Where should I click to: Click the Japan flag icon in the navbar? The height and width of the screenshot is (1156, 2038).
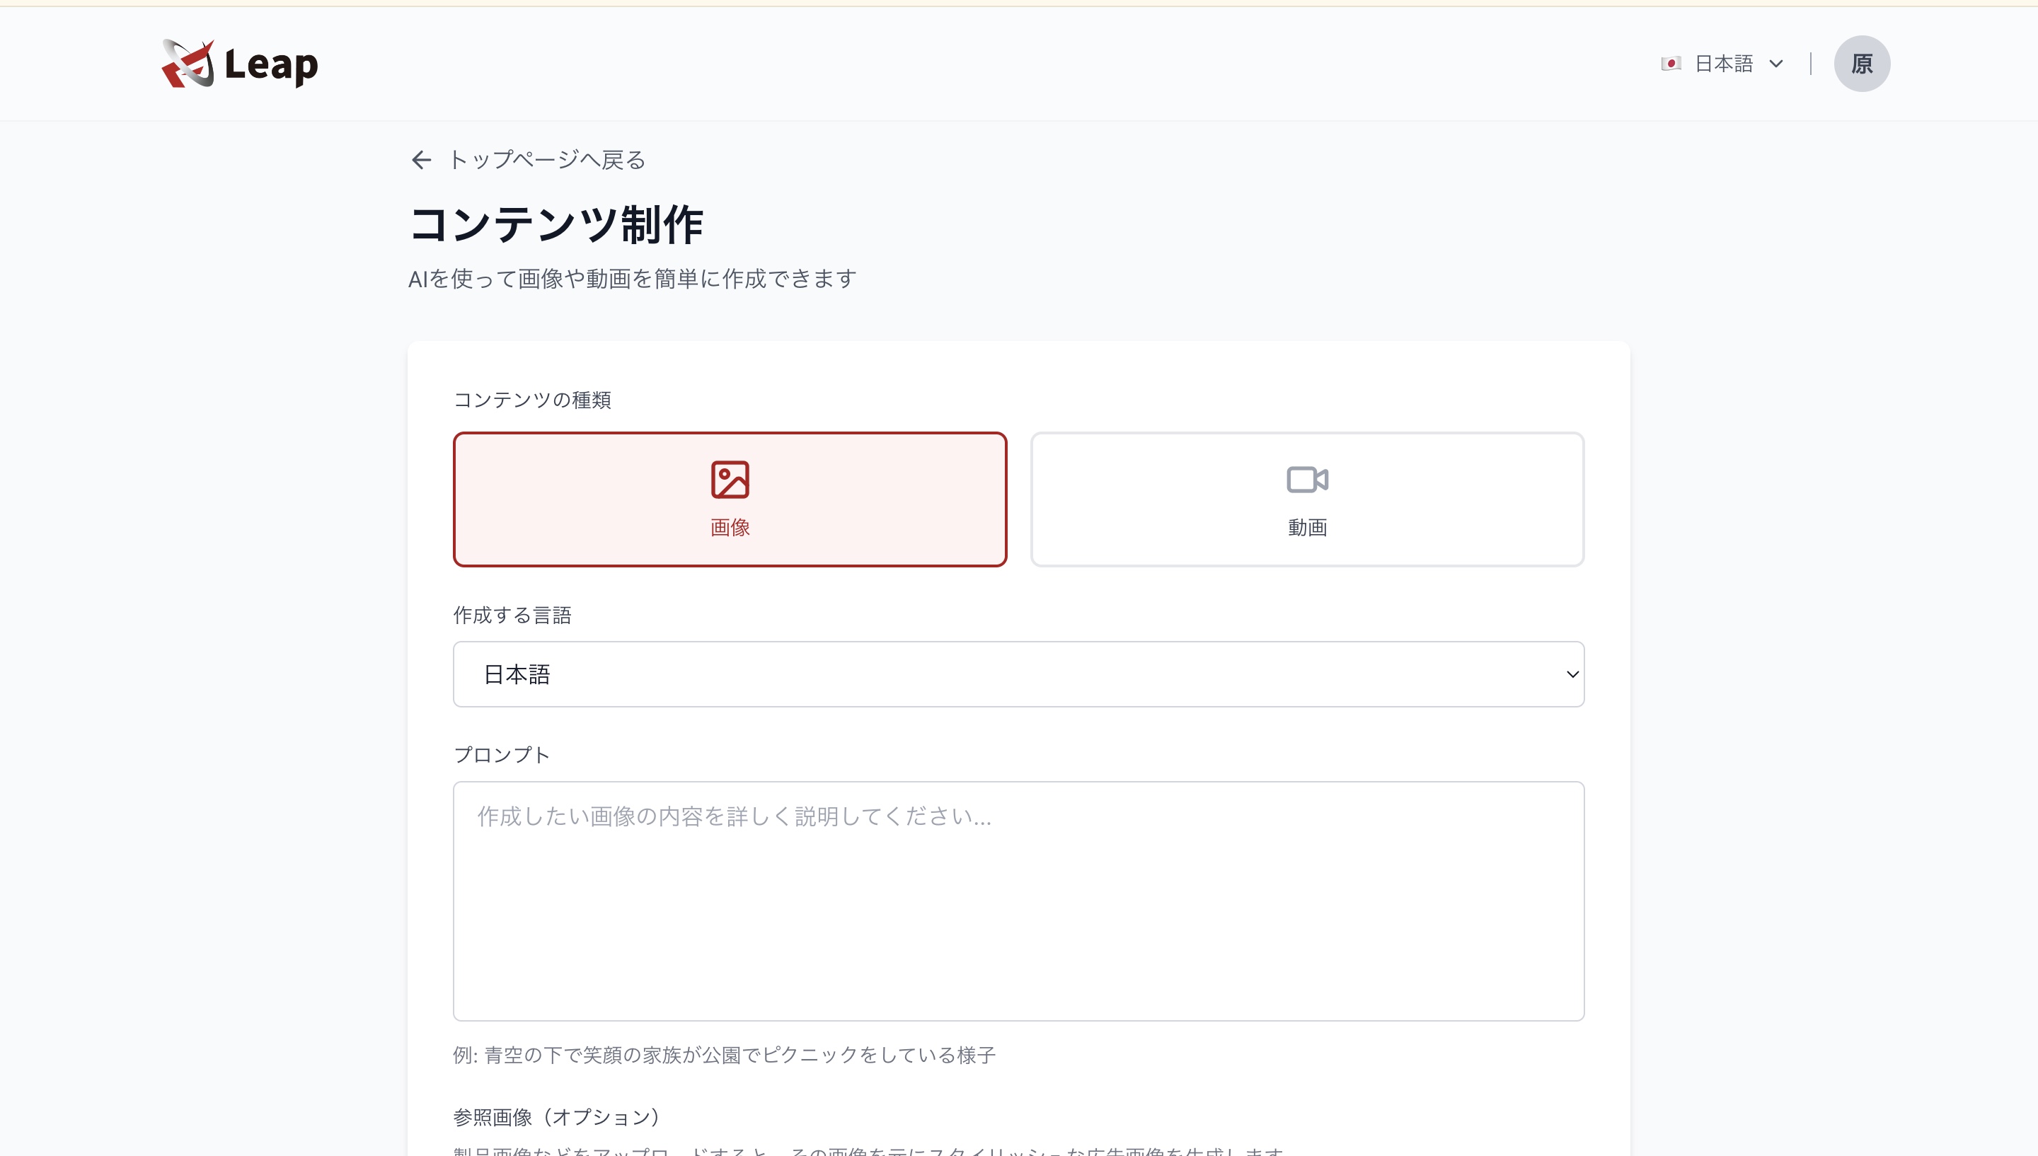[x=1671, y=63]
